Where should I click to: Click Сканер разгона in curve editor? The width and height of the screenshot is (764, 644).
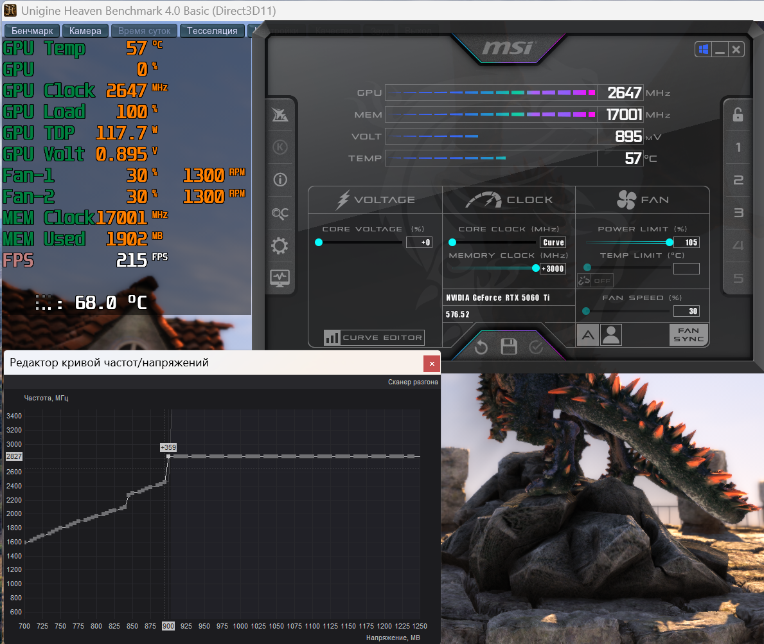[413, 382]
